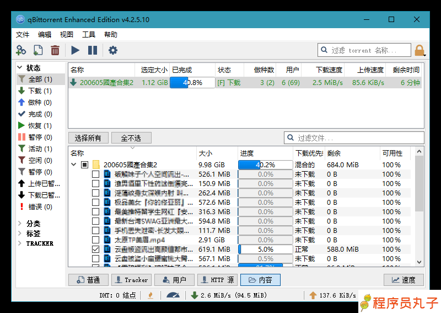This screenshot has height=313, width=441.
Task: Select the 上传已暂… status filter
Action: [x=40, y=184]
